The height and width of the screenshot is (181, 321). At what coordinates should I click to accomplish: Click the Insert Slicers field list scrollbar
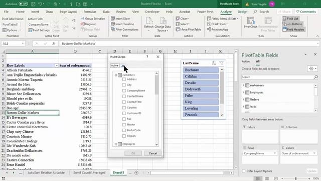(156, 85)
